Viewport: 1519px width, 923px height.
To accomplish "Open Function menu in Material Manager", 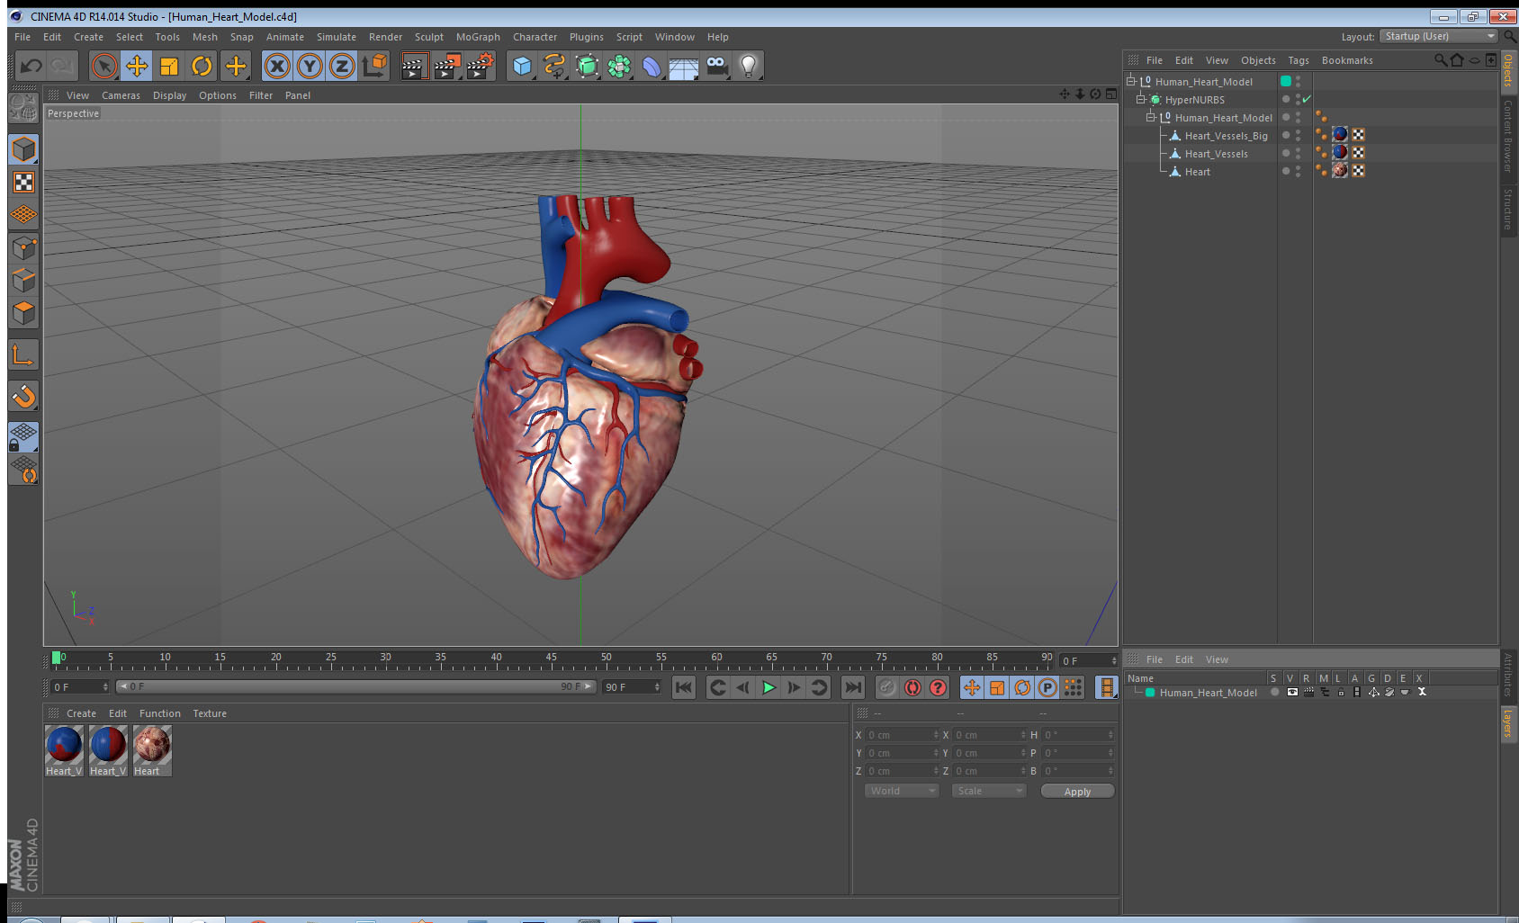I will [160, 713].
